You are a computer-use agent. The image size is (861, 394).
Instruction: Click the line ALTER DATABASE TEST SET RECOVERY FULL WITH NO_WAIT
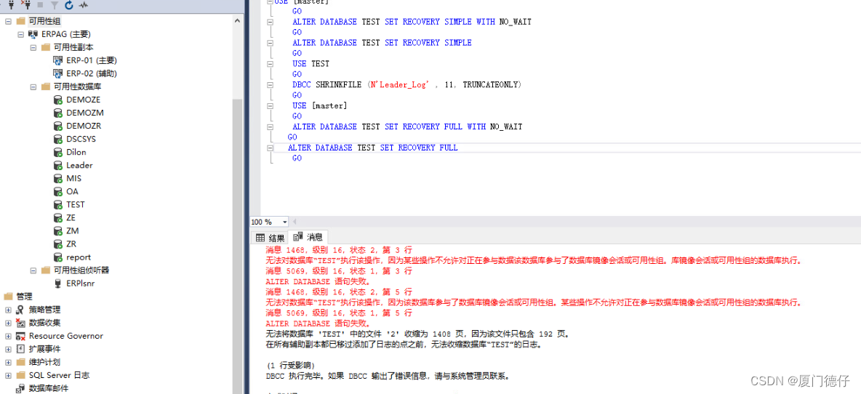pyautogui.click(x=407, y=126)
